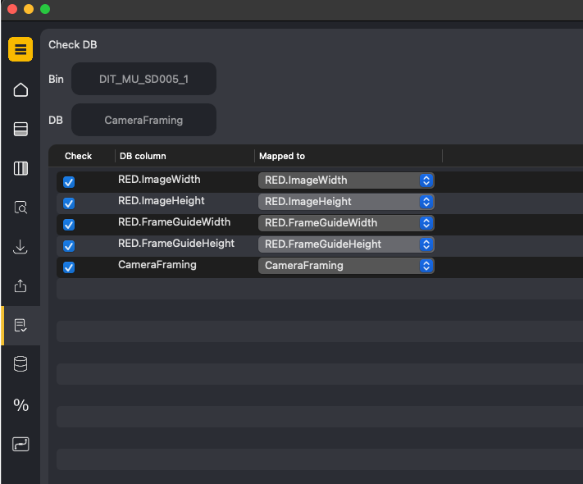Open the database sidebar icon

(20, 365)
